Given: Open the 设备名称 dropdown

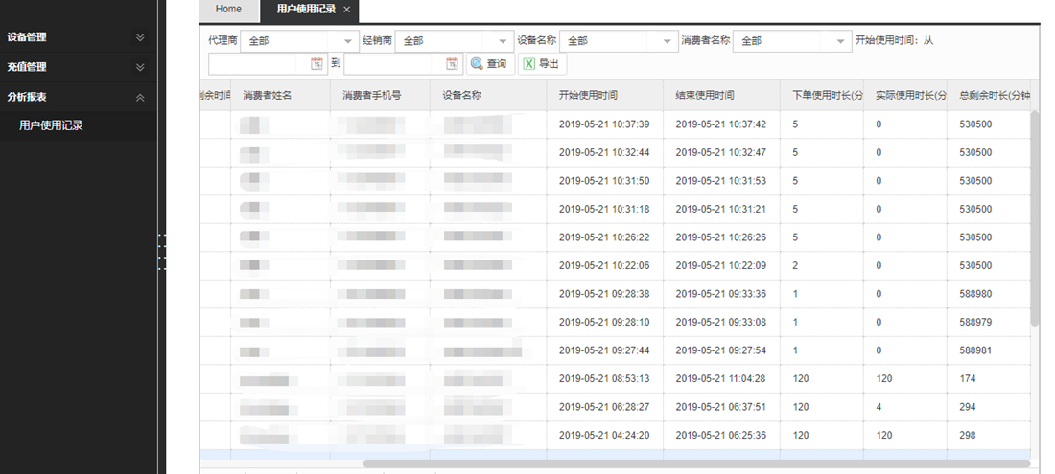Looking at the screenshot, I should click(668, 41).
